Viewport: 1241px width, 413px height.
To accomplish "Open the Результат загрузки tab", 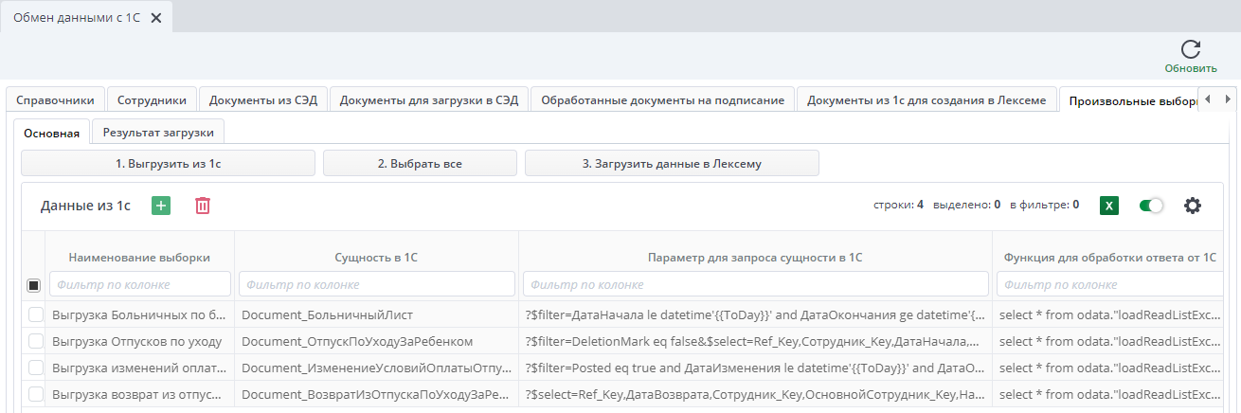I will [x=158, y=133].
